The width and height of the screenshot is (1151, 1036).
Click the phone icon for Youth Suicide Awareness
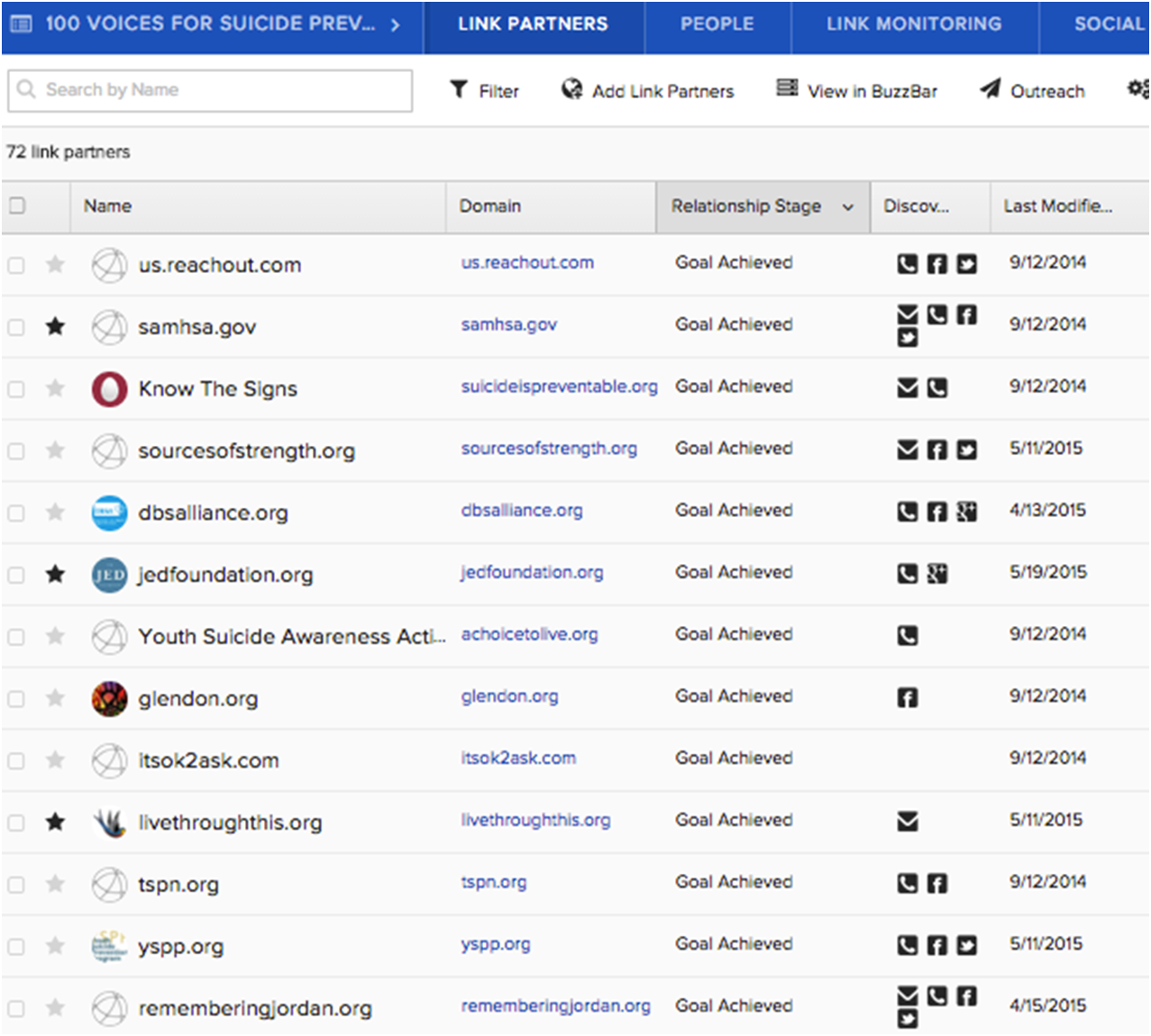click(x=908, y=636)
